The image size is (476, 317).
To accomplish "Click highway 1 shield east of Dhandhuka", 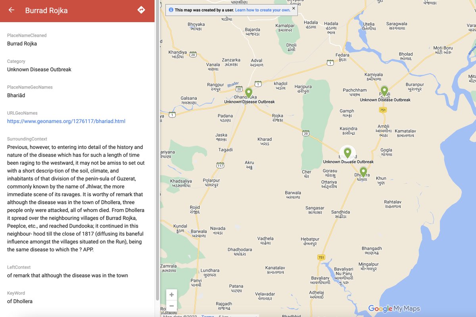I will (x=258, y=84).
